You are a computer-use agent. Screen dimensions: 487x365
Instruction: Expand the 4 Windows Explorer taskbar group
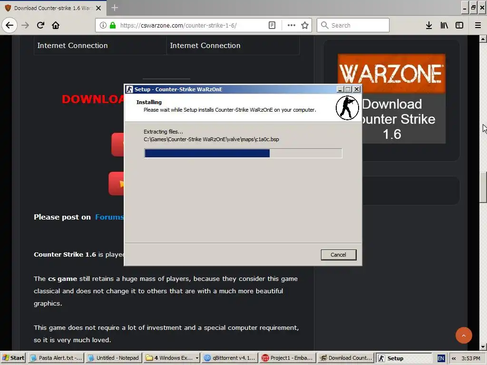tap(172, 358)
